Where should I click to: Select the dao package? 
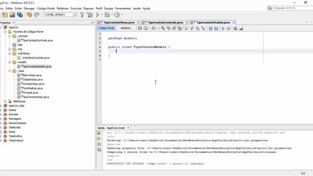click(x=20, y=45)
